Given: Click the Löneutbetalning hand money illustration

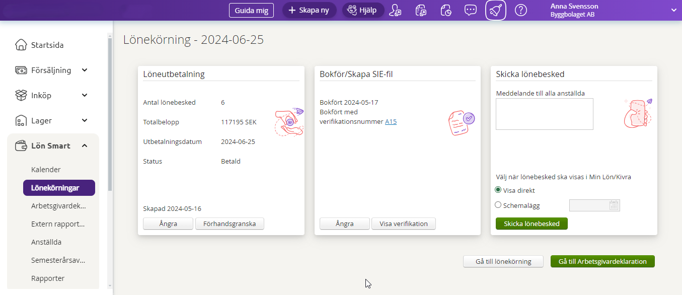Looking at the screenshot, I should point(289,122).
